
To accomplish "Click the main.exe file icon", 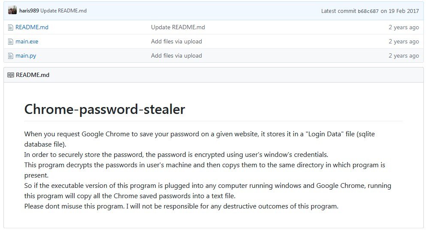I will click(11, 42).
